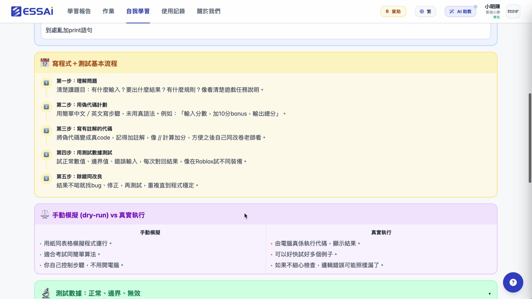Open the 繁 language selector

pyautogui.click(x=425, y=11)
